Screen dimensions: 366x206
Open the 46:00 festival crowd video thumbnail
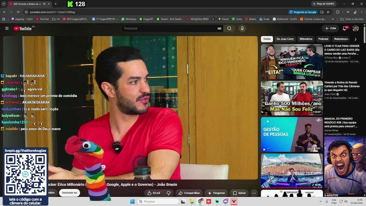pos(292,171)
